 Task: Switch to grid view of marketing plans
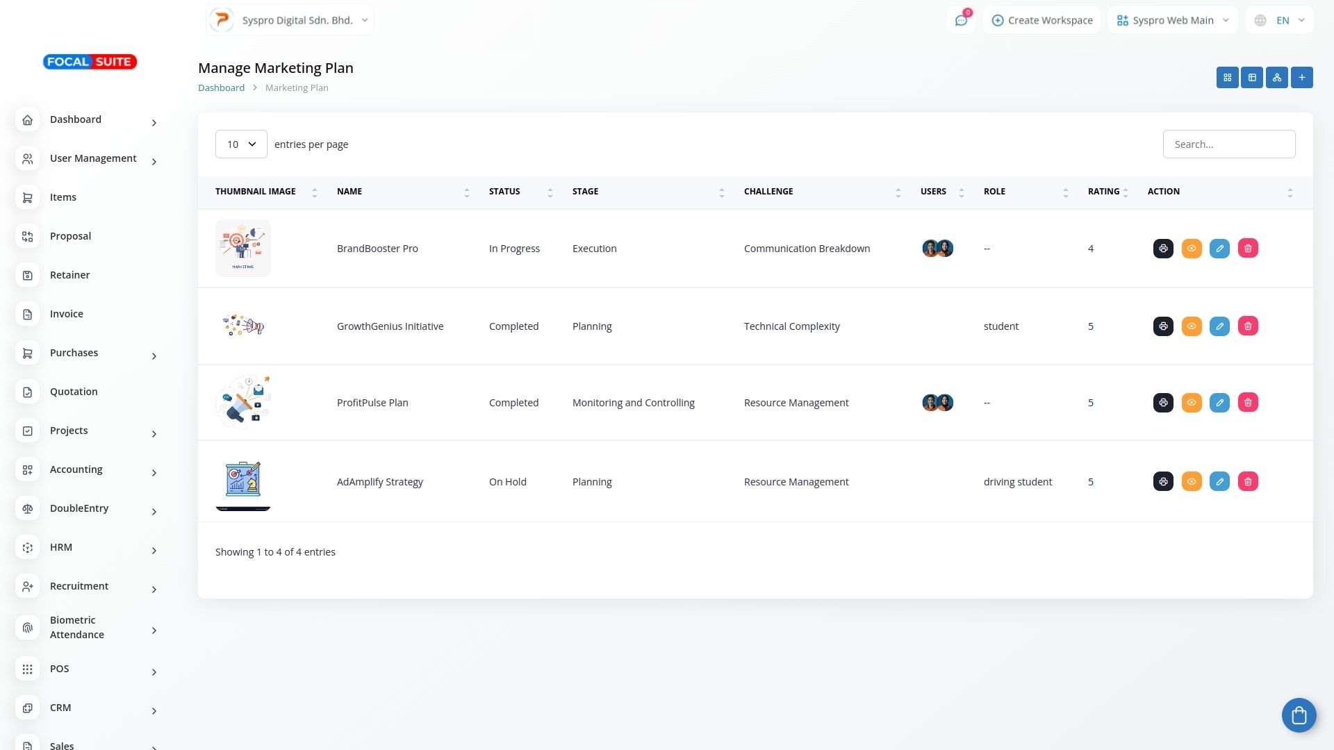click(x=1227, y=78)
